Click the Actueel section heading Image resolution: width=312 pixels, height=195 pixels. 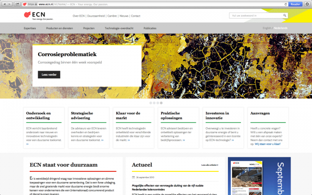tap(142, 165)
